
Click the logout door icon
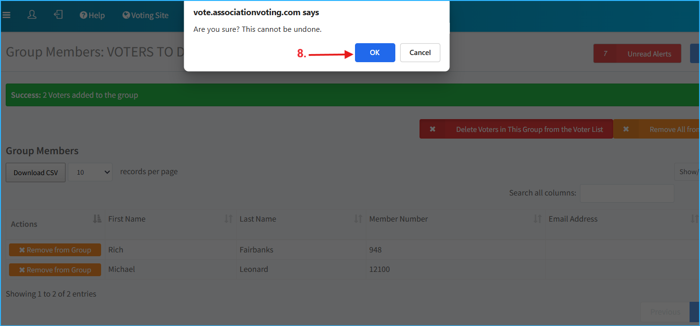click(x=58, y=15)
